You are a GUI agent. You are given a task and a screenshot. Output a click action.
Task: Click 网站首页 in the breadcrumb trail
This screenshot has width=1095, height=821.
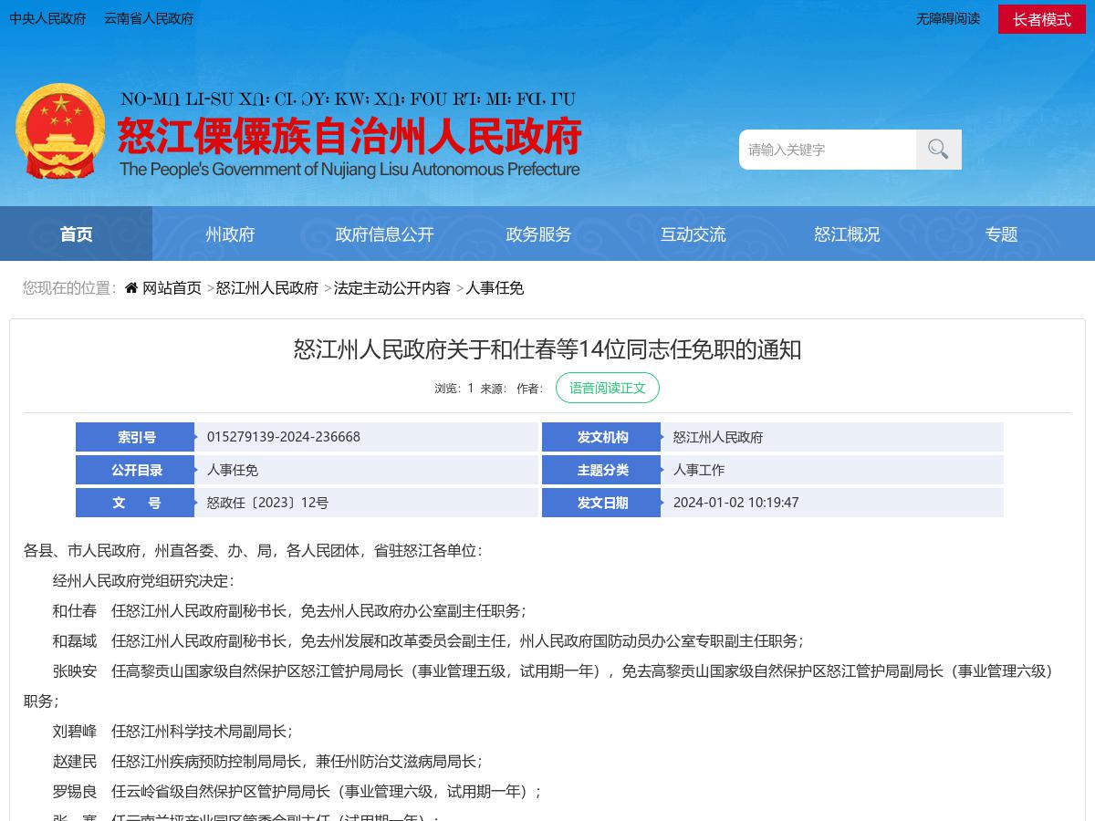click(x=173, y=287)
